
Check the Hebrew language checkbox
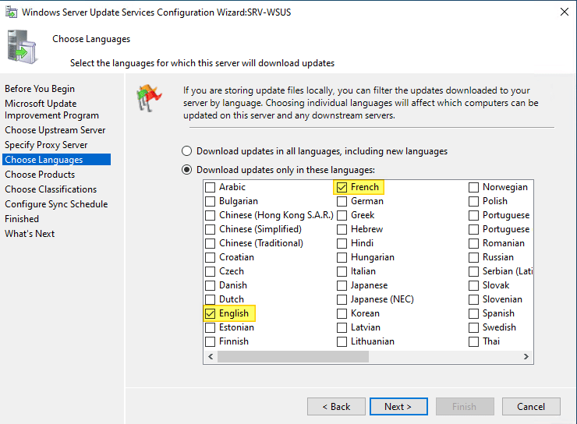click(342, 229)
